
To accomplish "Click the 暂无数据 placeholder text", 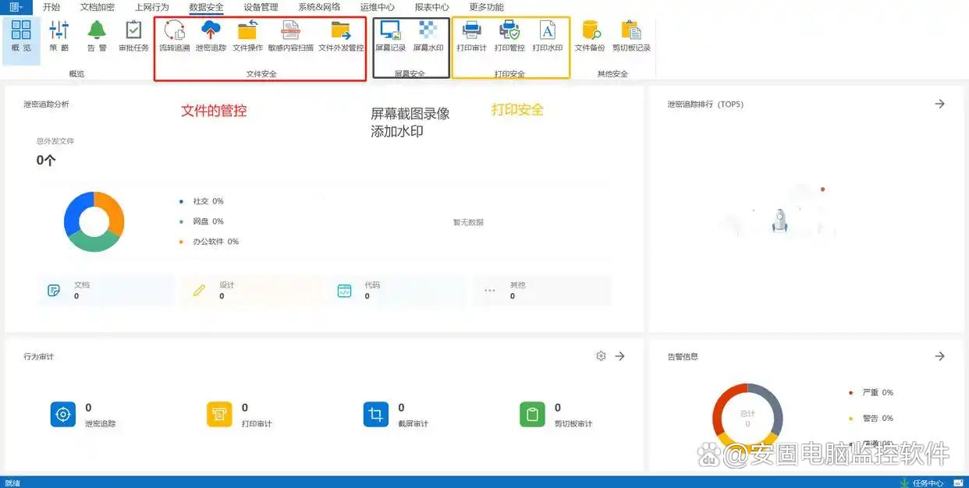I will pyautogui.click(x=468, y=222).
